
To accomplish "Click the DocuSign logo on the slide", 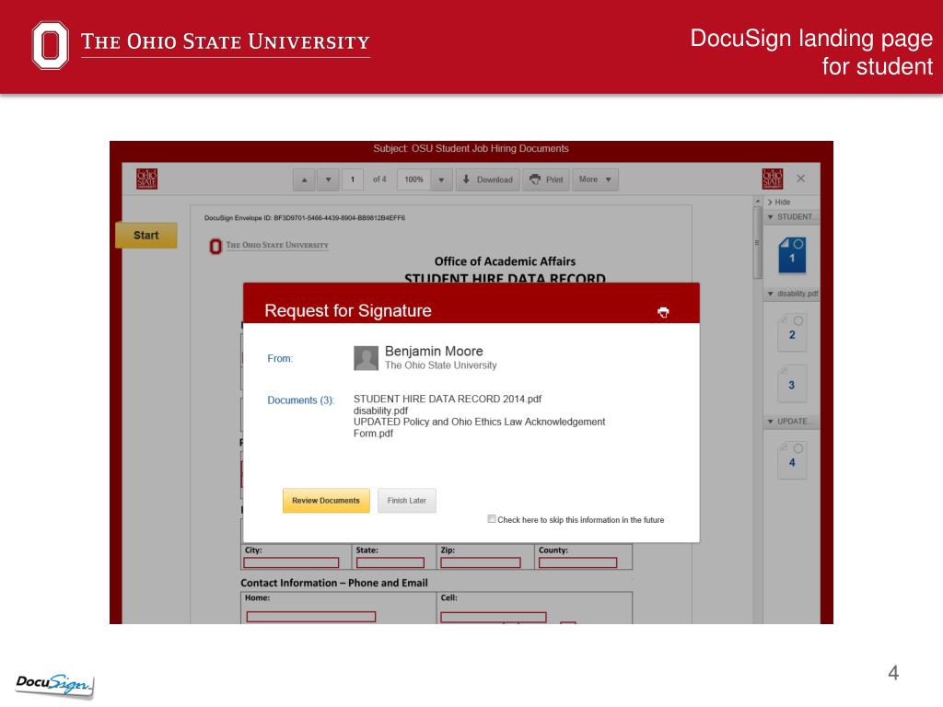I will [54, 685].
